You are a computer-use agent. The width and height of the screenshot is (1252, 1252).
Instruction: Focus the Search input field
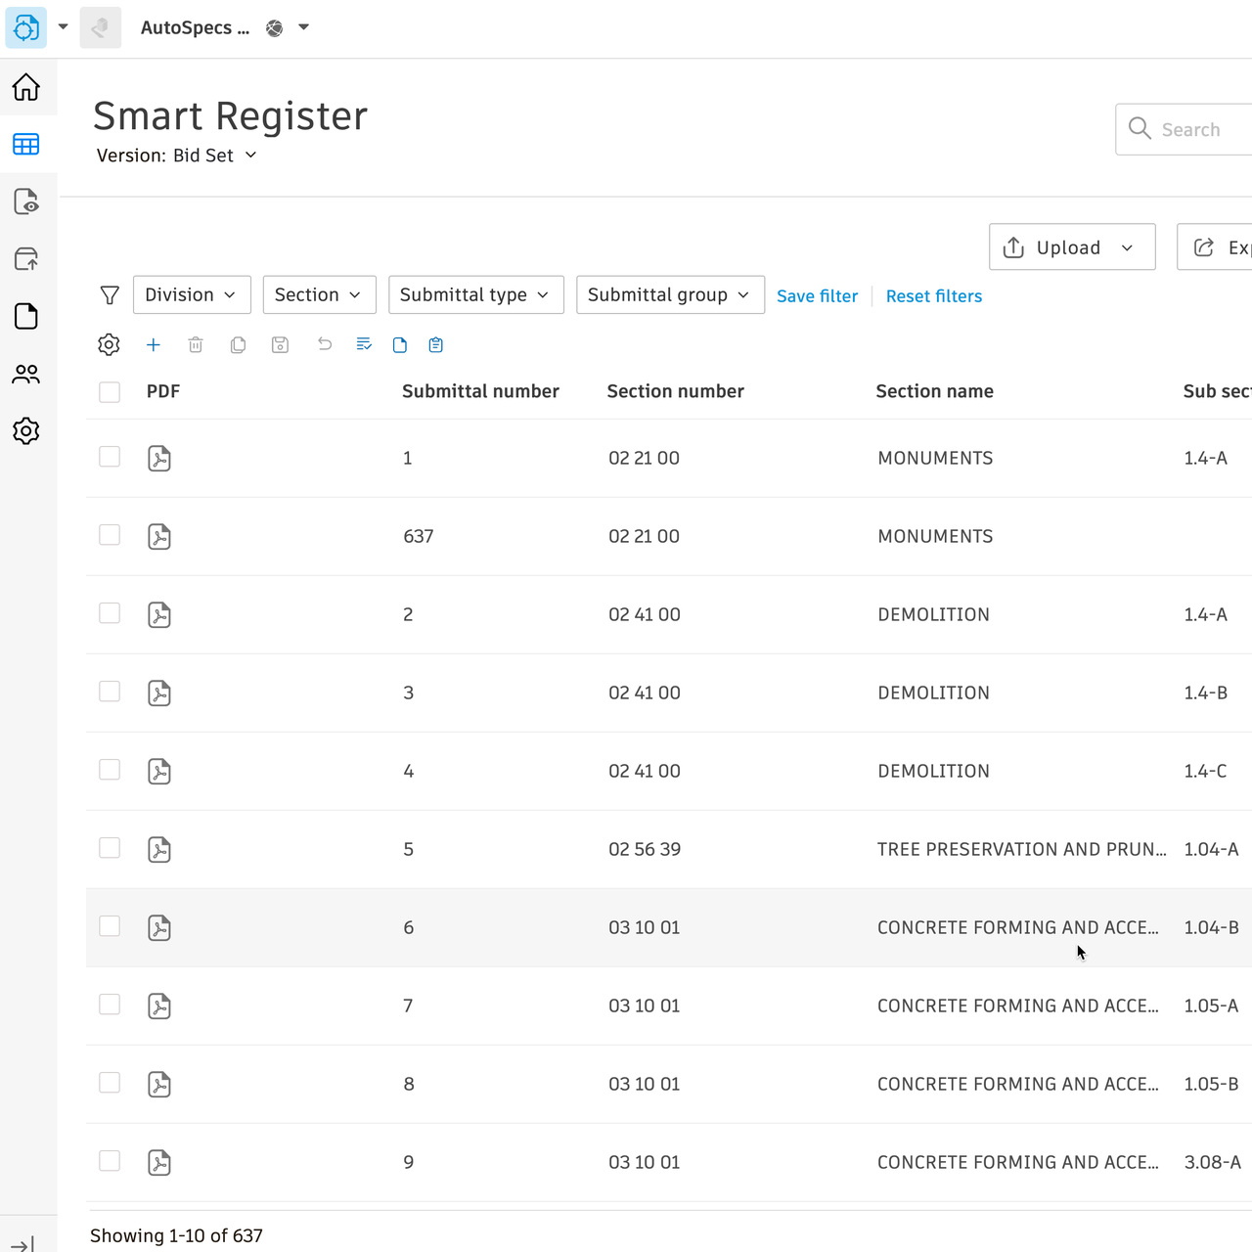click(1184, 129)
